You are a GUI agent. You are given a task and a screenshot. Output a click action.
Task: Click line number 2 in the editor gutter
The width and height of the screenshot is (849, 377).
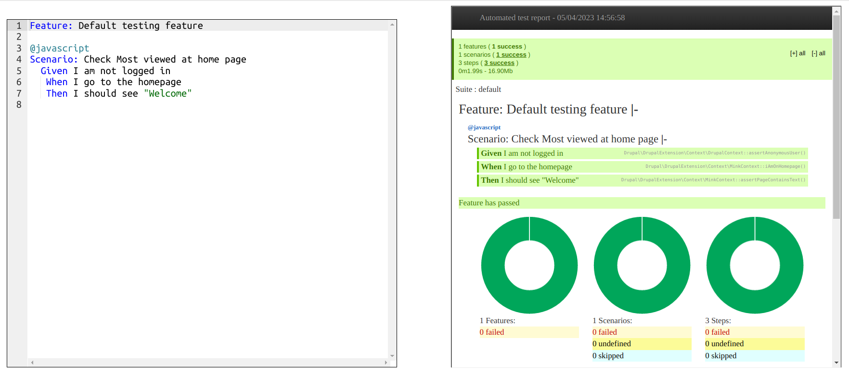coord(19,37)
